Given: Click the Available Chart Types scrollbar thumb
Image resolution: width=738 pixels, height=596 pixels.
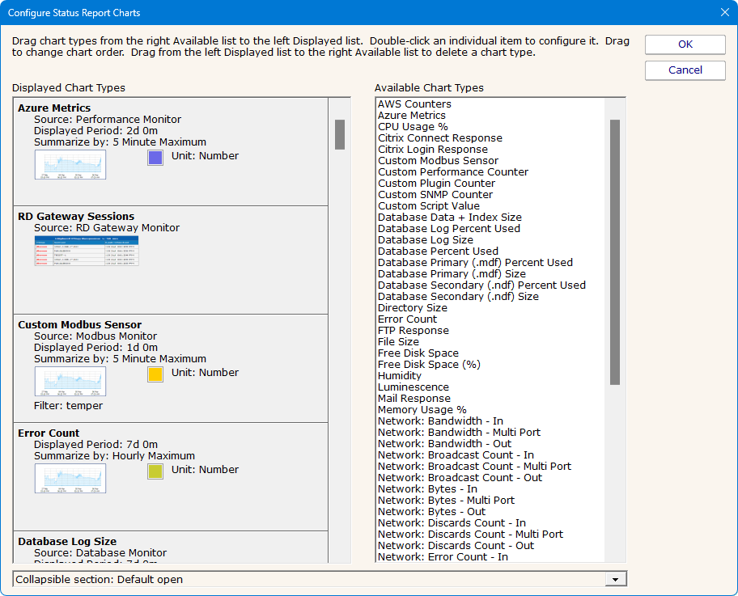Looking at the screenshot, I should click(x=615, y=252).
